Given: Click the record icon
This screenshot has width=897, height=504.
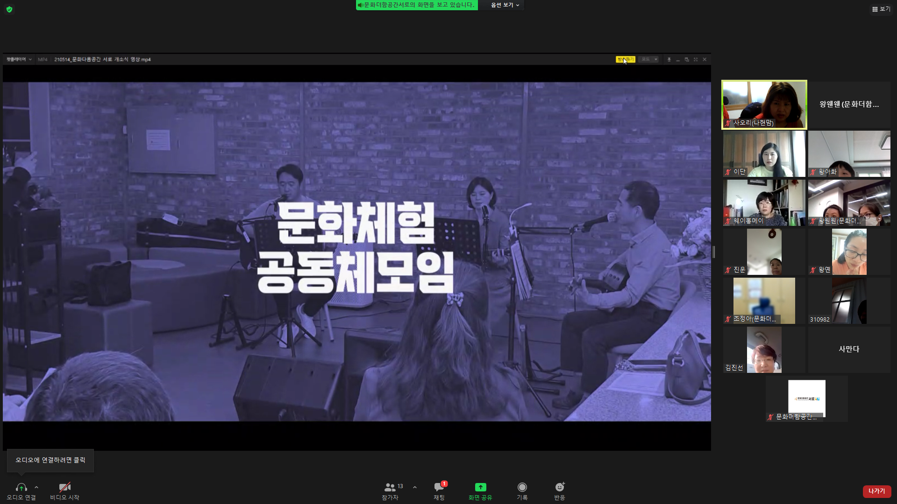Looking at the screenshot, I should [522, 487].
